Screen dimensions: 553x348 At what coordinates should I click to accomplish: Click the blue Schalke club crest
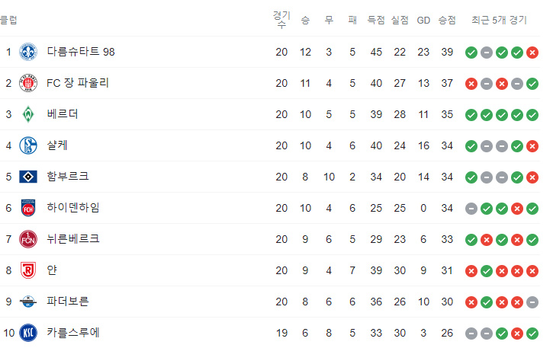tap(28, 145)
